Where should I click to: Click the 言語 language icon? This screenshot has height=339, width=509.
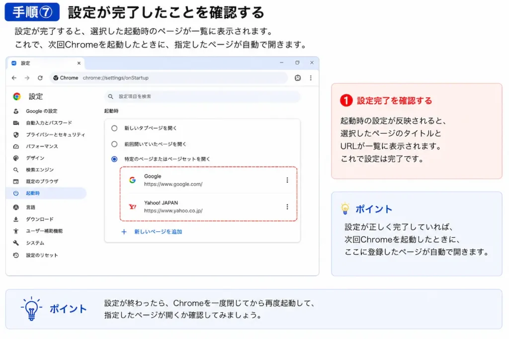tap(15, 207)
